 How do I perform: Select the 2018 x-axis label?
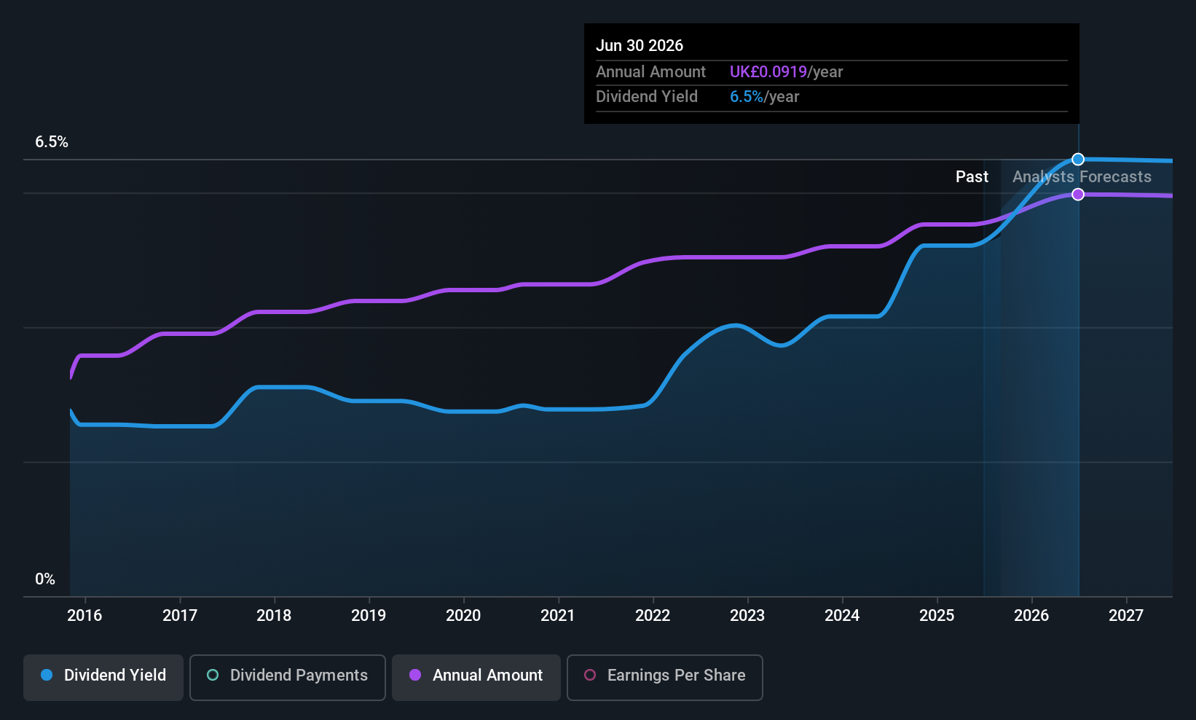tap(274, 616)
